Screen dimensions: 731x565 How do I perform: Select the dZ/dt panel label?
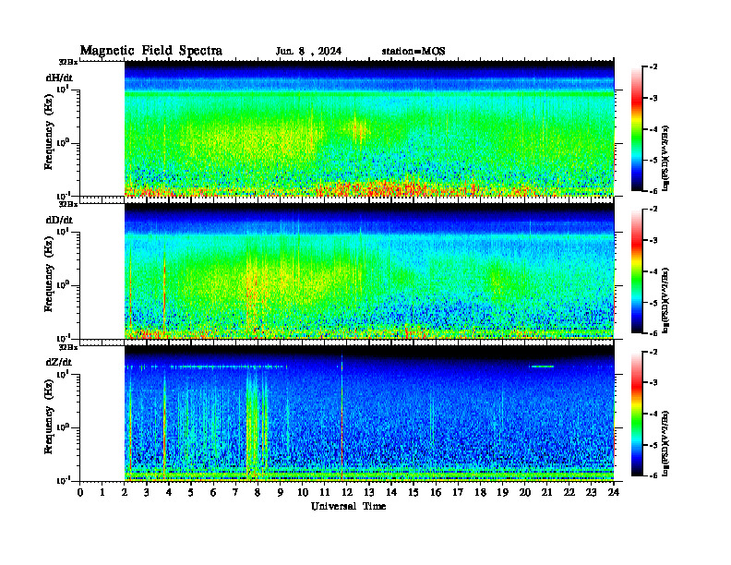[x=59, y=362]
